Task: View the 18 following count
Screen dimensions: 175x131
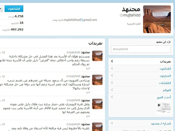Action: point(17,23)
